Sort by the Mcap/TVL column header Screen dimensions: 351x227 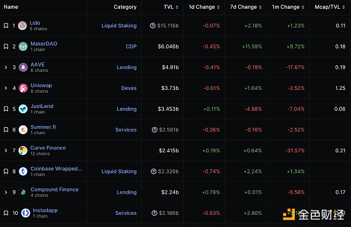(330, 7)
